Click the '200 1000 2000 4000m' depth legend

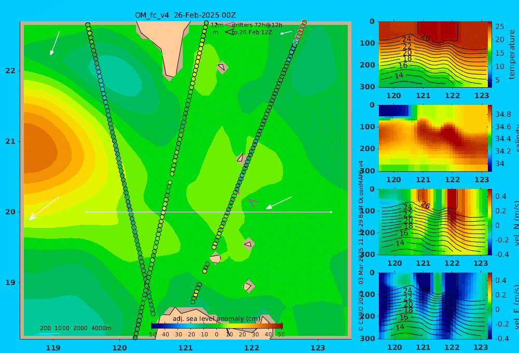(x=76, y=328)
